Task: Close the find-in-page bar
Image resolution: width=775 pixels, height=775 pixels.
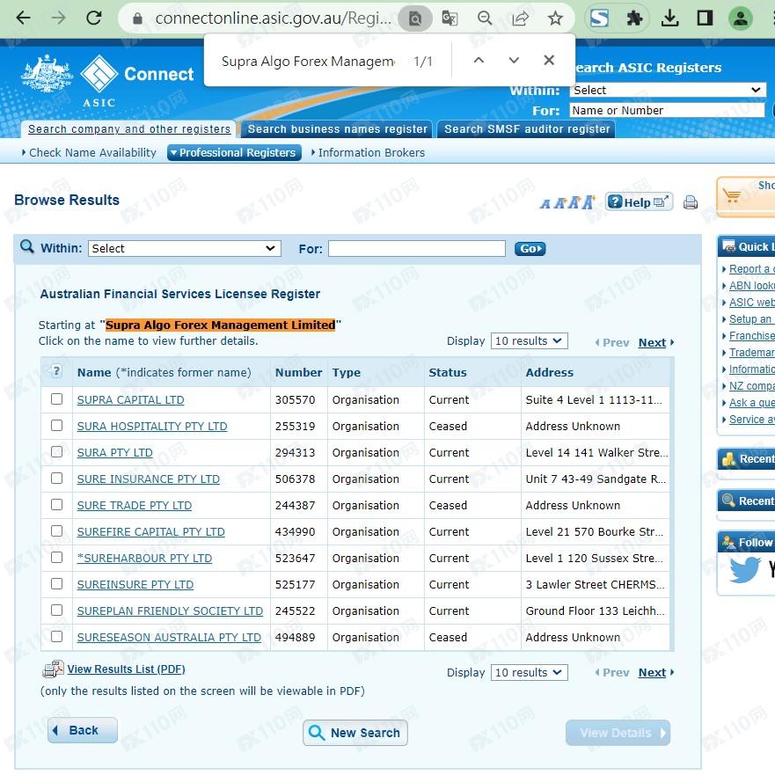Action: (x=549, y=61)
